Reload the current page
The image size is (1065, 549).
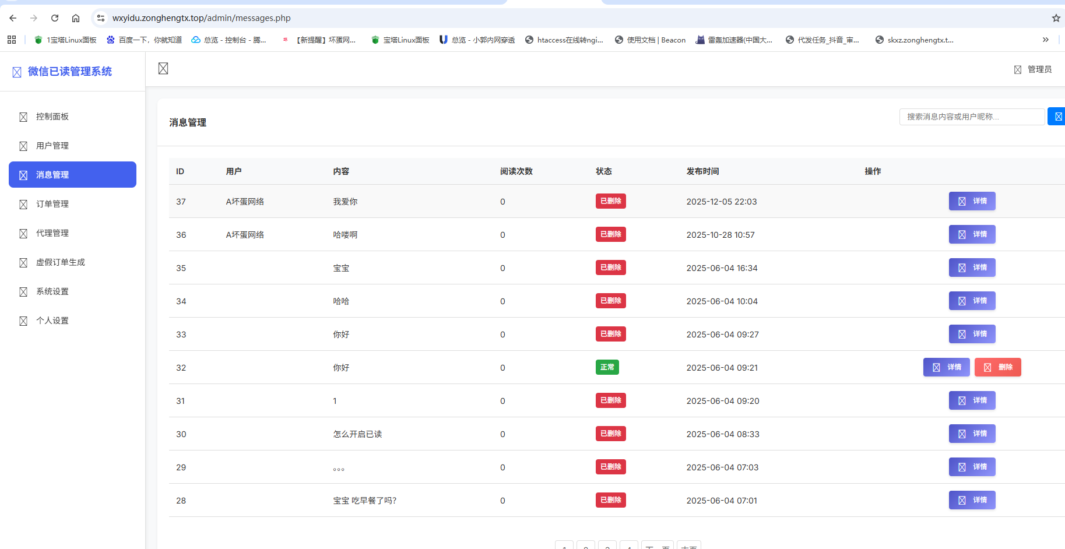pyautogui.click(x=55, y=18)
